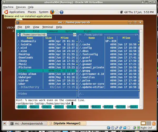
Task: Click the volume speaker tray icon
Action: [125, 12]
